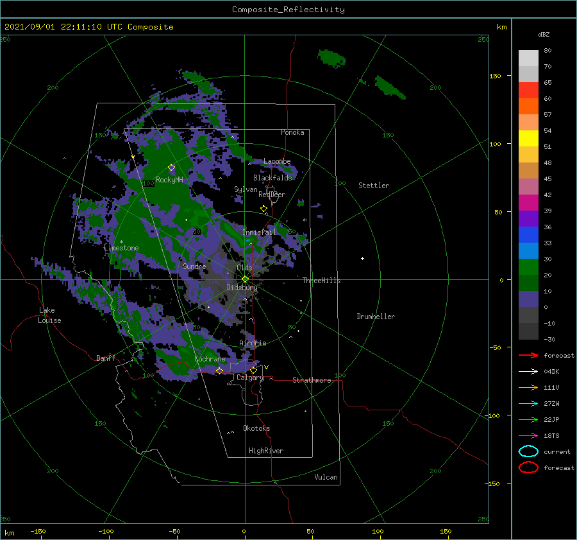This screenshot has height=540, width=577.
Task: Click the Composite_Reflectivity title text
Action: 288,10
